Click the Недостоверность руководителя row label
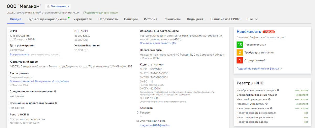Screen dimensions: 315x128 pos(256,113)
